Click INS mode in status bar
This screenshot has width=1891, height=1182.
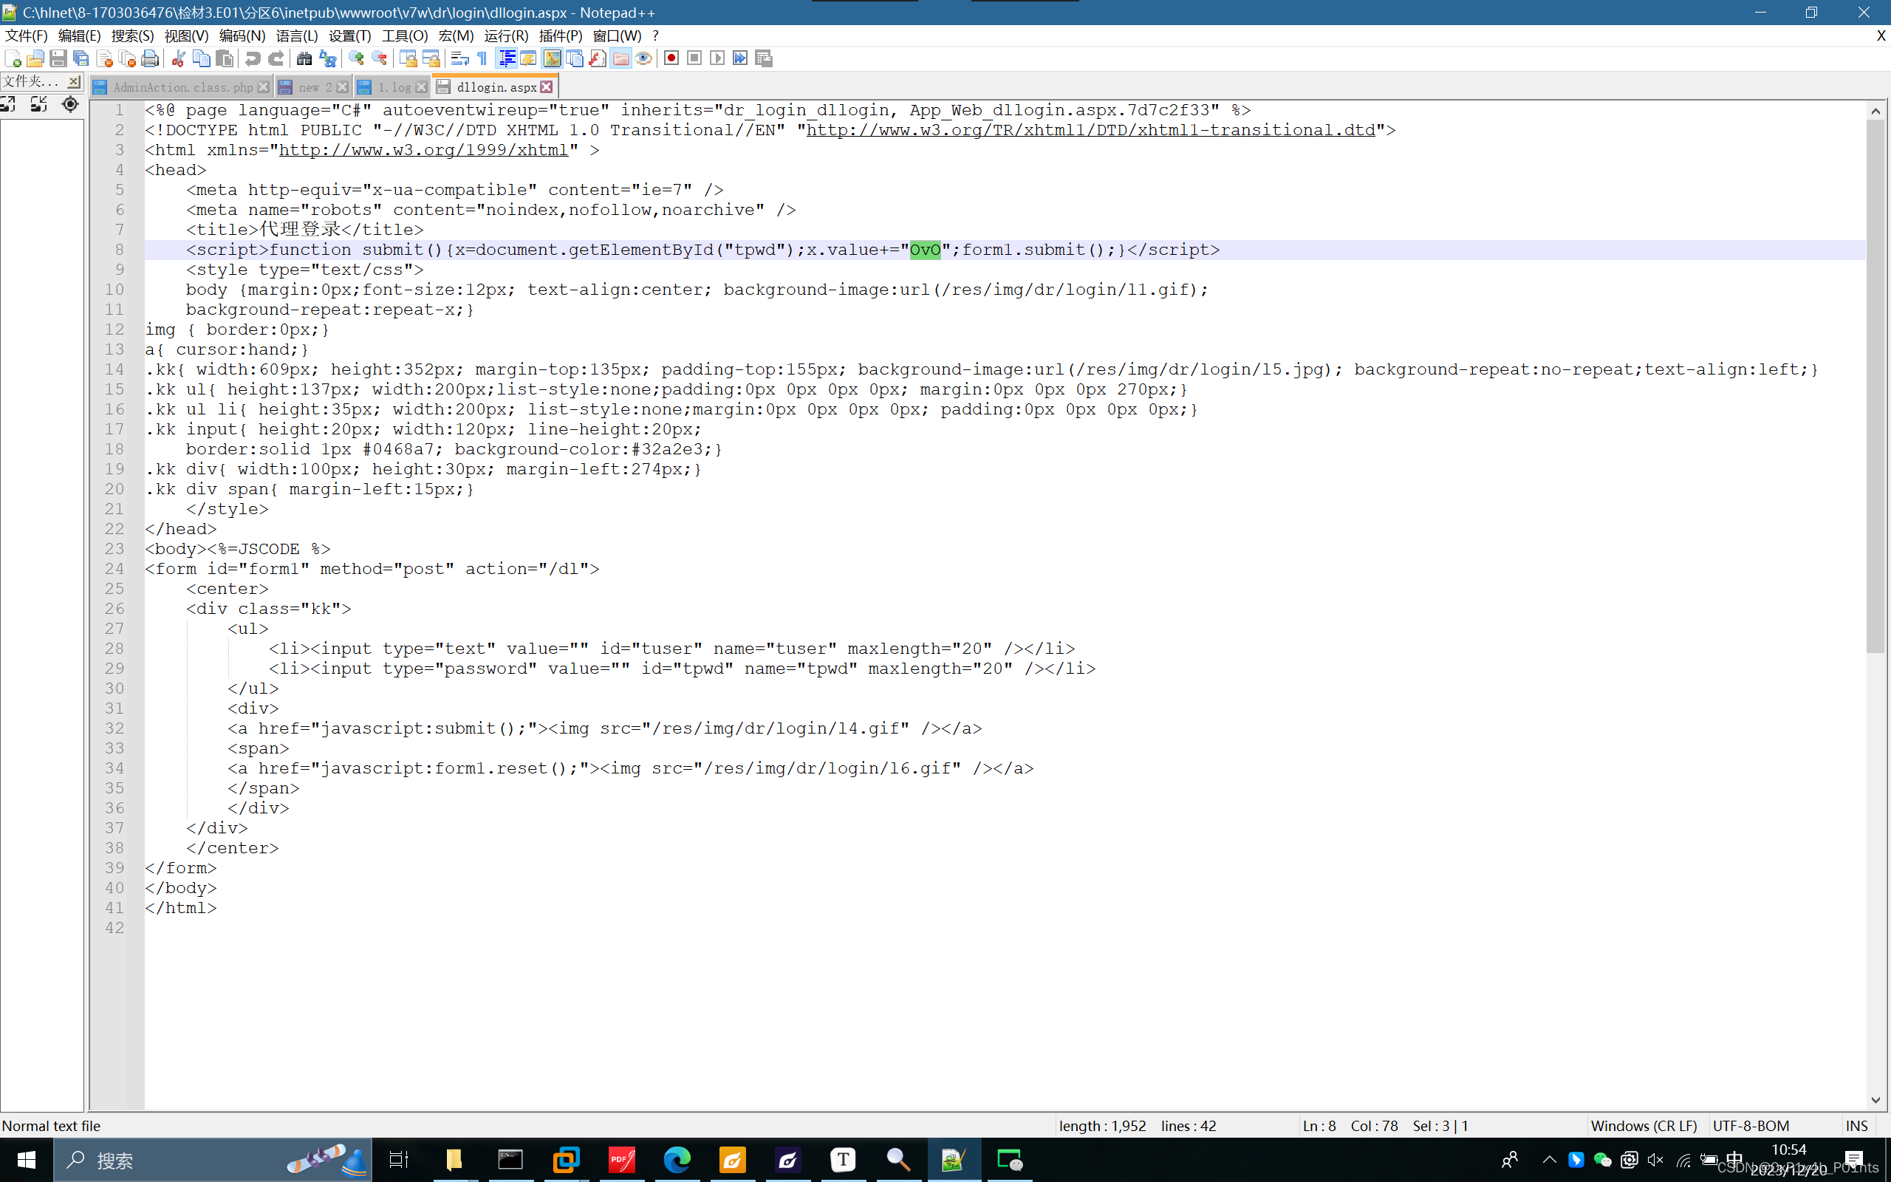(x=1856, y=1126)
